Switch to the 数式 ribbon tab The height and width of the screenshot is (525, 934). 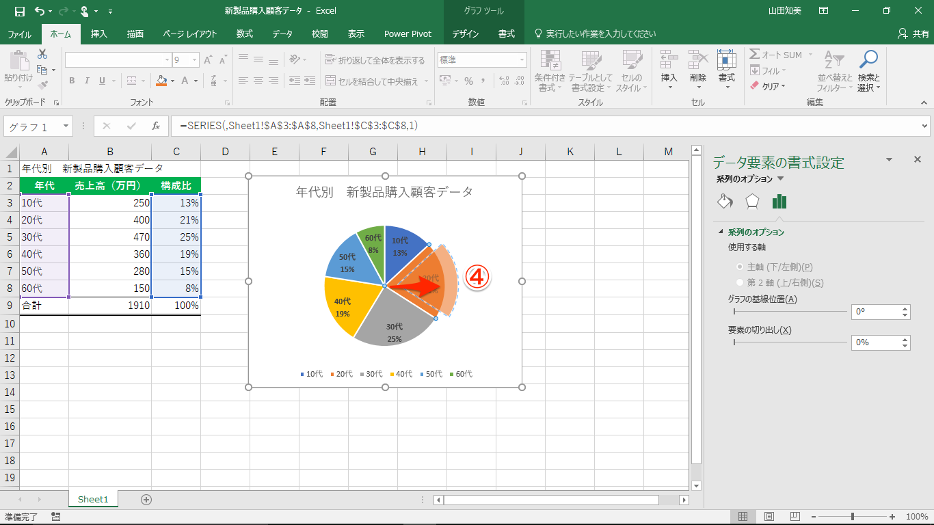tap(245, 34)
